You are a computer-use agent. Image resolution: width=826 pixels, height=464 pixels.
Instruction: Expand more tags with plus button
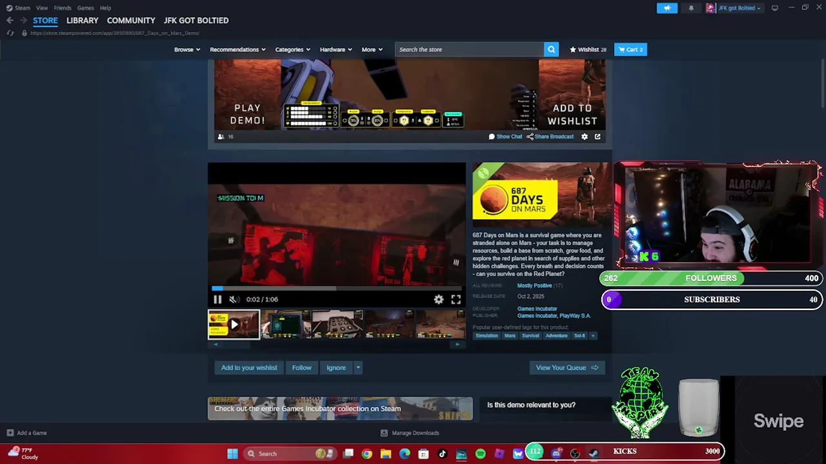[593, 336]
